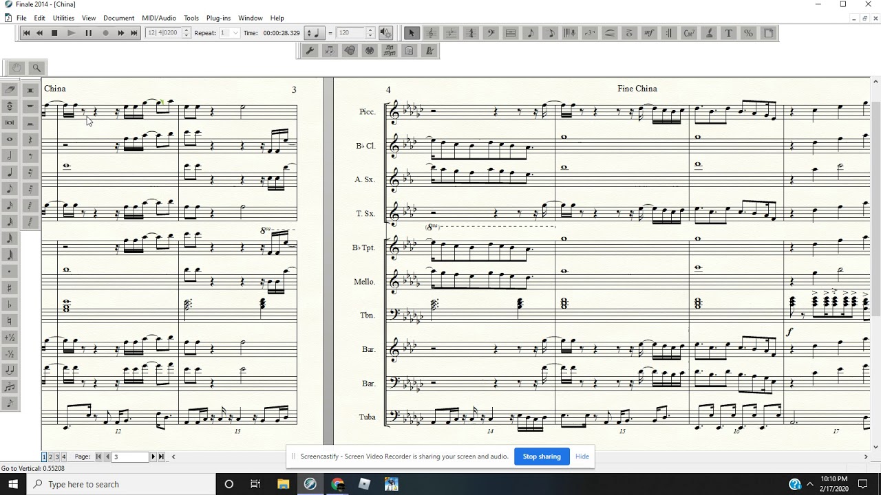Click Hide link on sharing bar
This screenshot has width=881, height=495.
tap(582, 456)
